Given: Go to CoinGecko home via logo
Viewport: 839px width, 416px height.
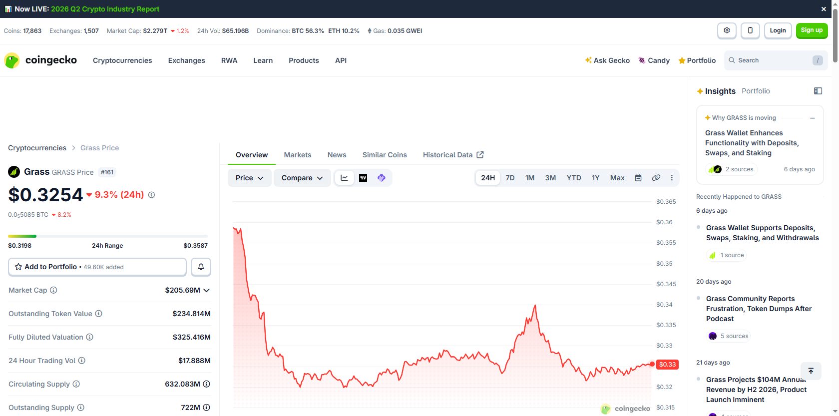Looking at the screenshot, I should click(40, 60).
